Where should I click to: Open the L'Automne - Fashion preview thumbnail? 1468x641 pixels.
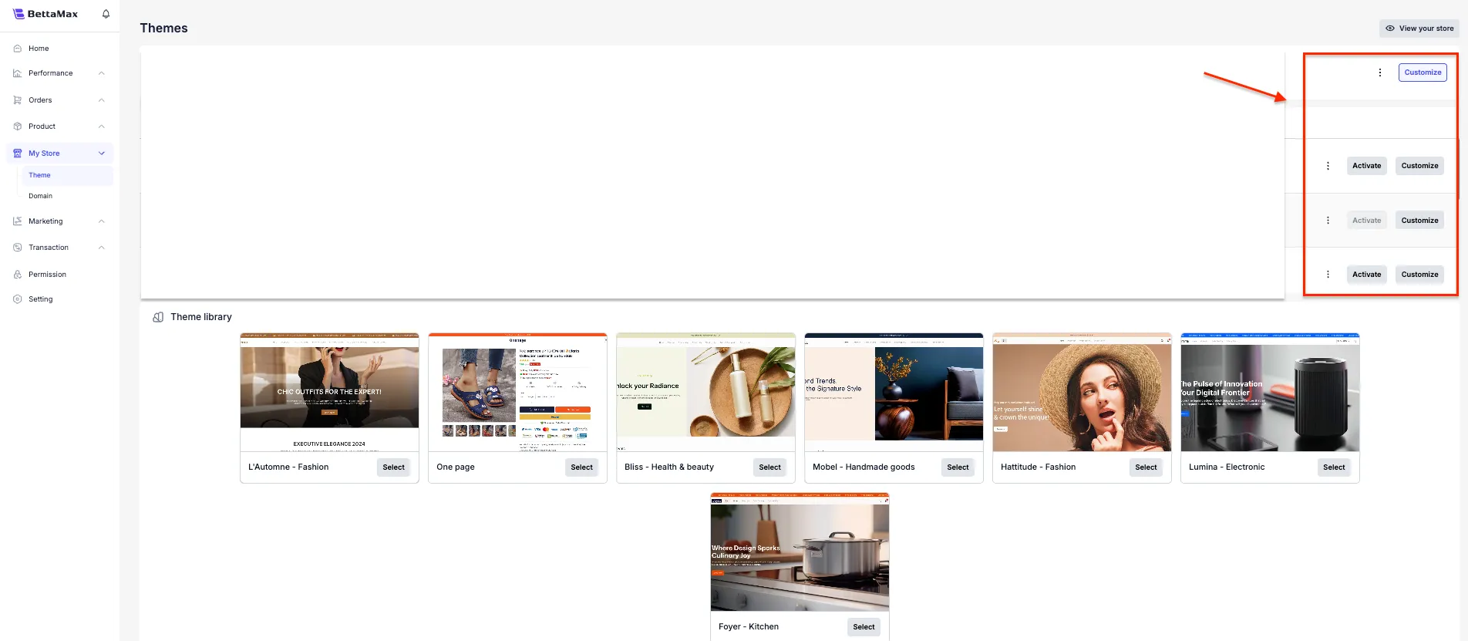pos(329,393)
